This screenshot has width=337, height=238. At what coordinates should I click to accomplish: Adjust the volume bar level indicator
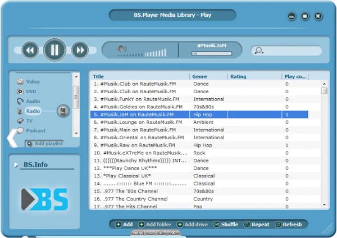pos(142,53)
